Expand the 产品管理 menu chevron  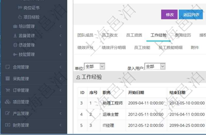click(61, 113)
